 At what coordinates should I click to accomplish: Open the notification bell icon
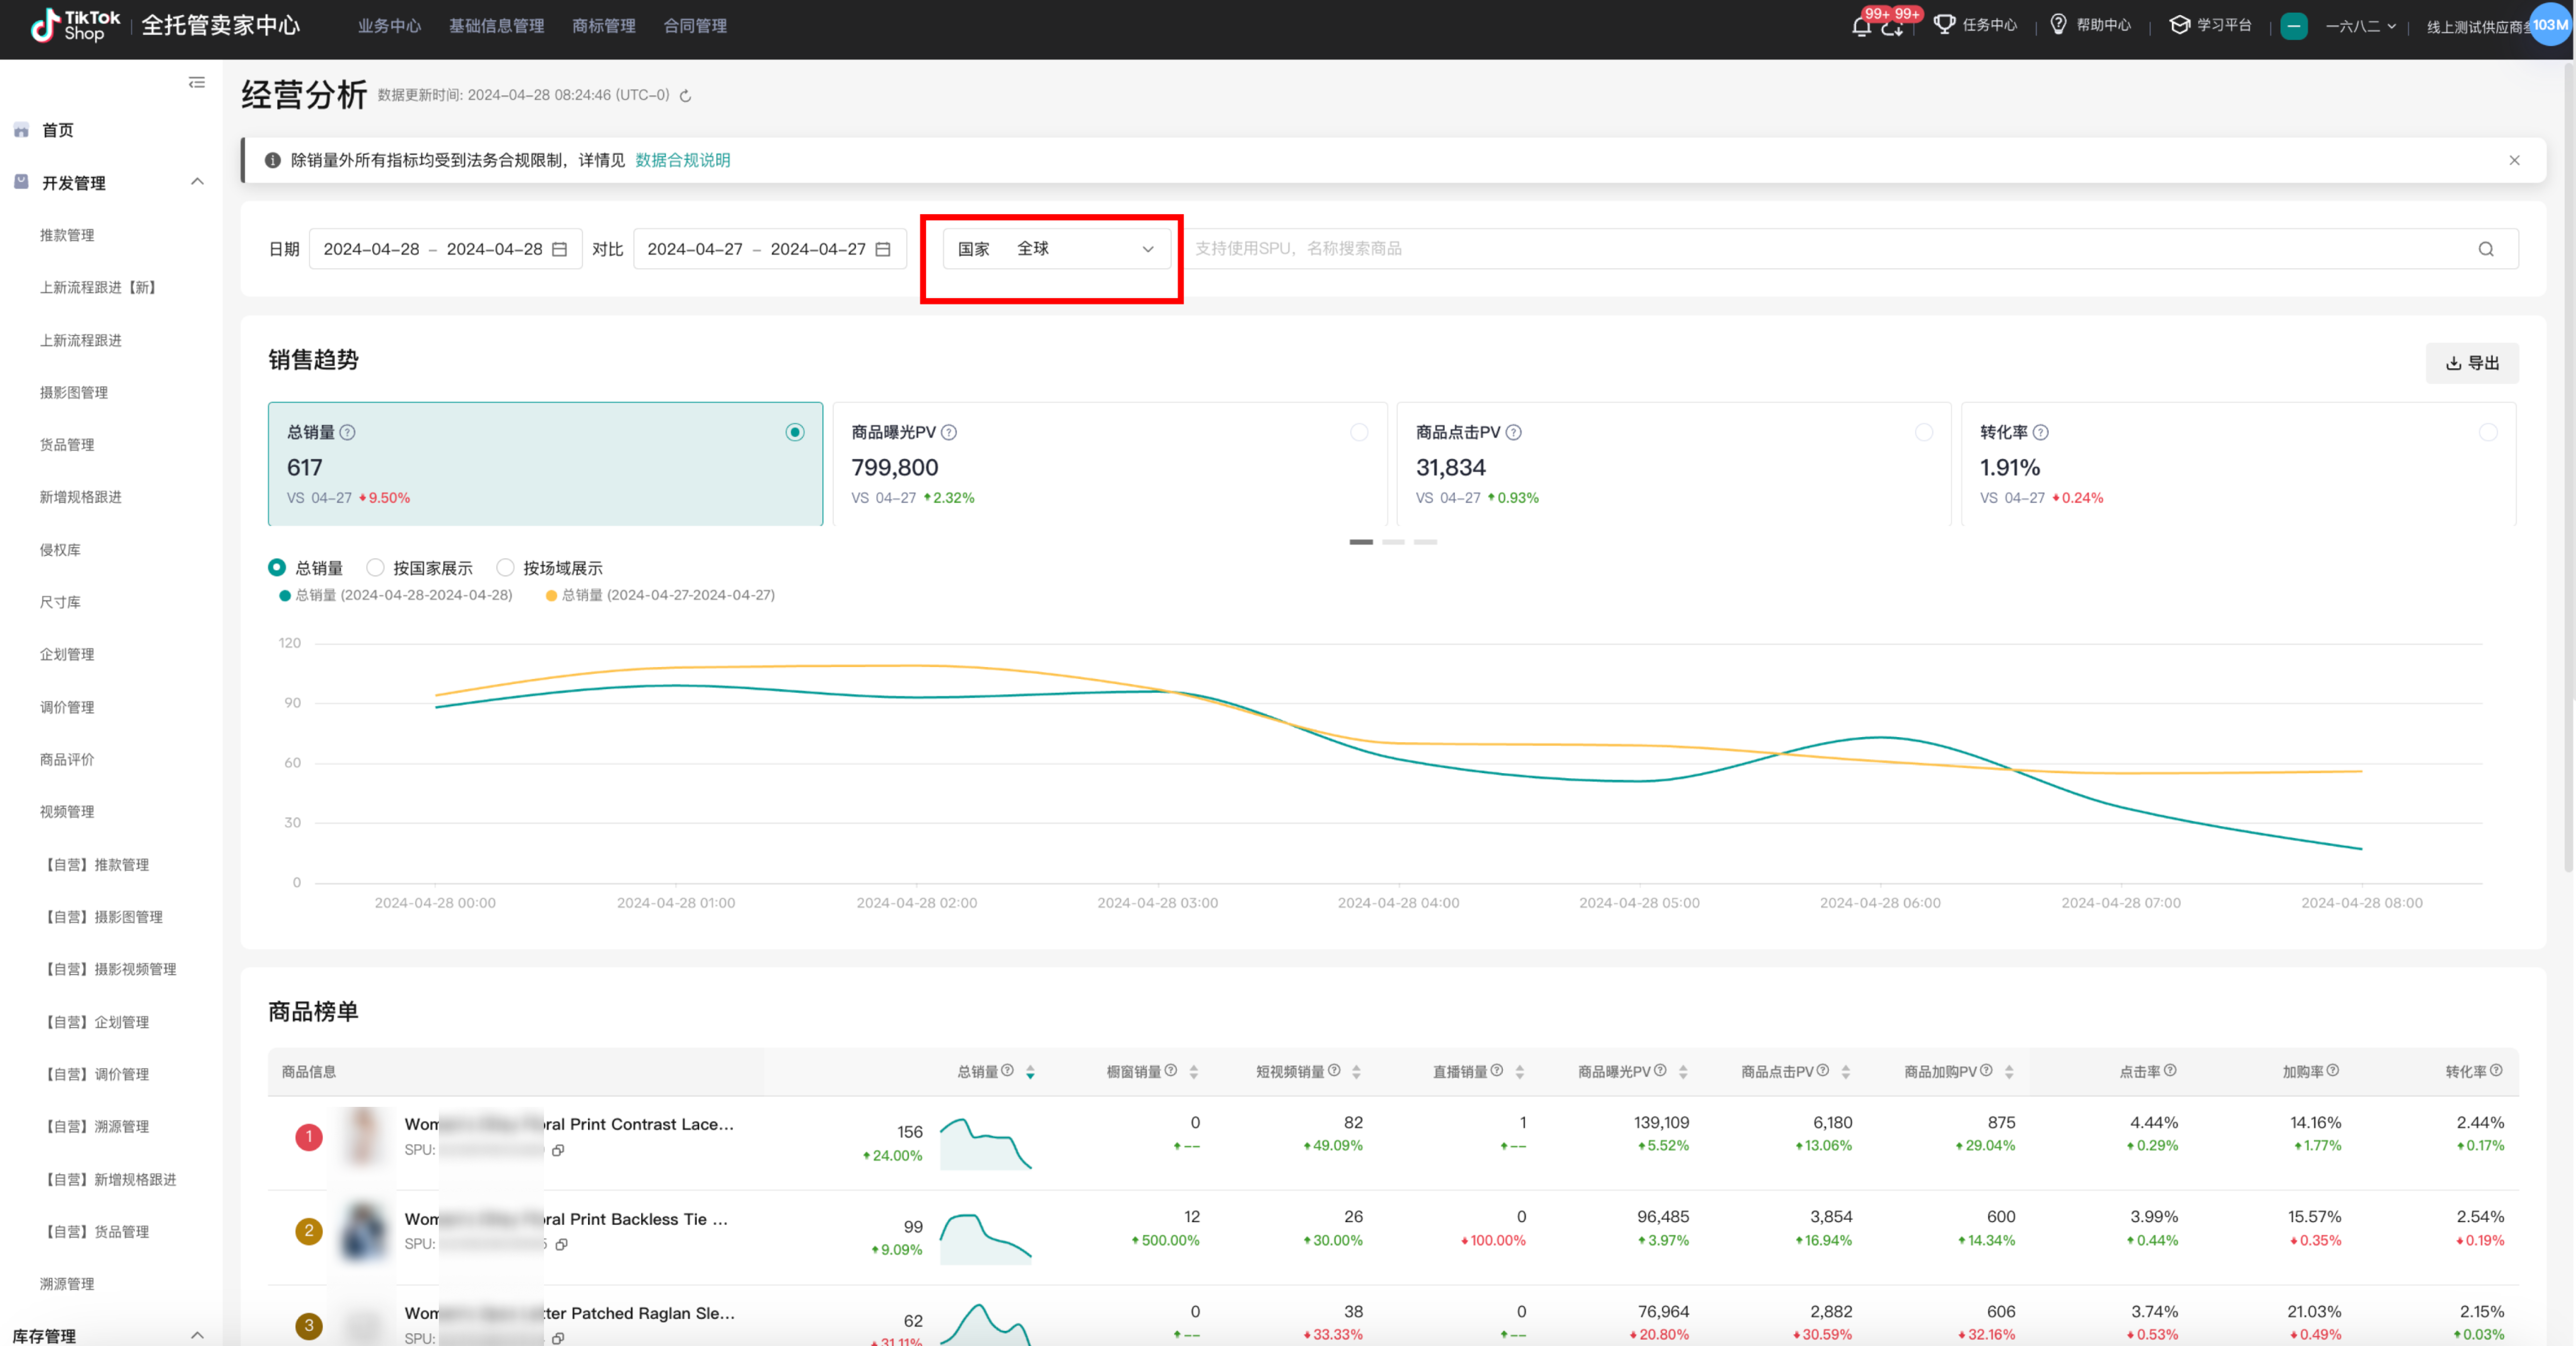[x=1861, y=27]
